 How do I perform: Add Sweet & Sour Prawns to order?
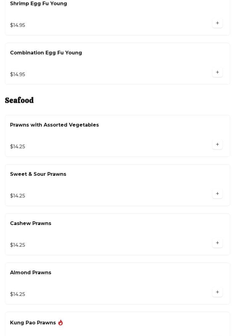click(x=217, y=194)
